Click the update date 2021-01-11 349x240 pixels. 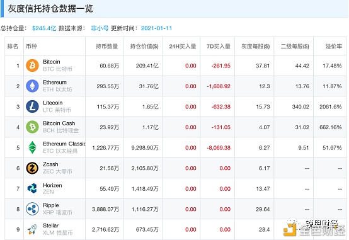(156, 28)
